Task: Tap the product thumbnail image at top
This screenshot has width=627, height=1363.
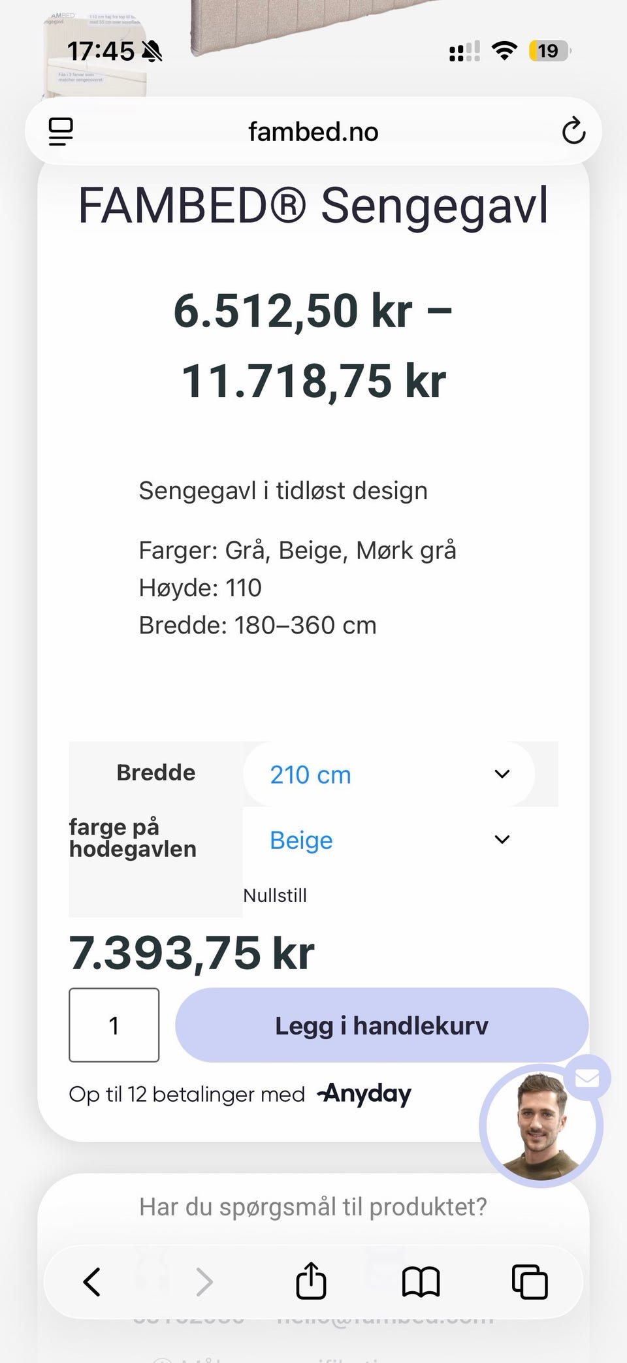Action: [x=95, y=52]
